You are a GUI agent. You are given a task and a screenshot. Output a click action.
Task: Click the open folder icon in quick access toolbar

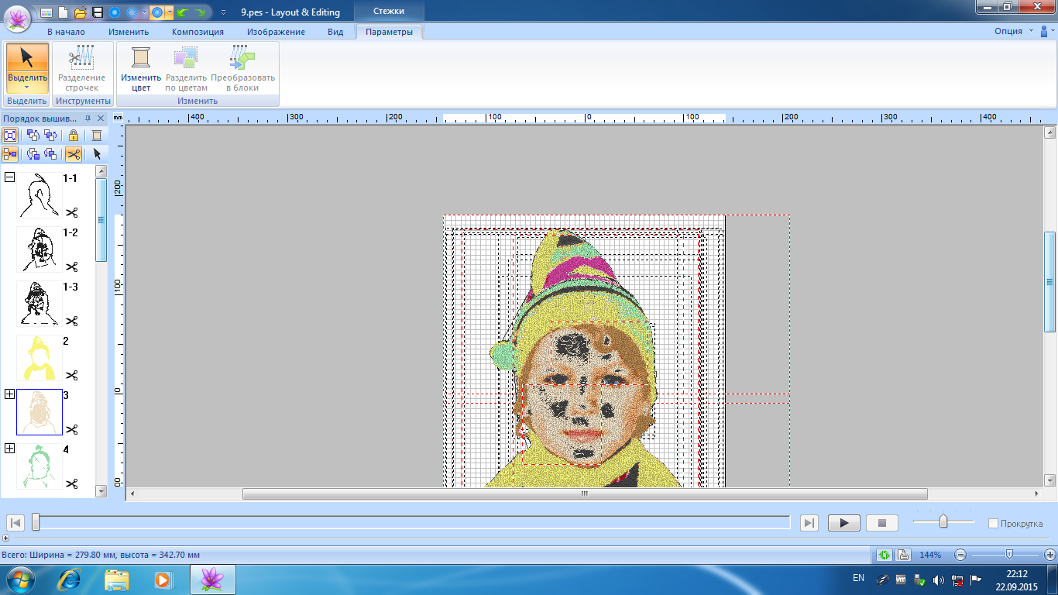click(80, 12)
